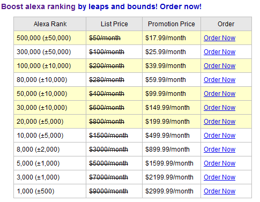The image size is (260, 202).
Task: Click Order Now for 500,000 rank
Action: (219, 38)
